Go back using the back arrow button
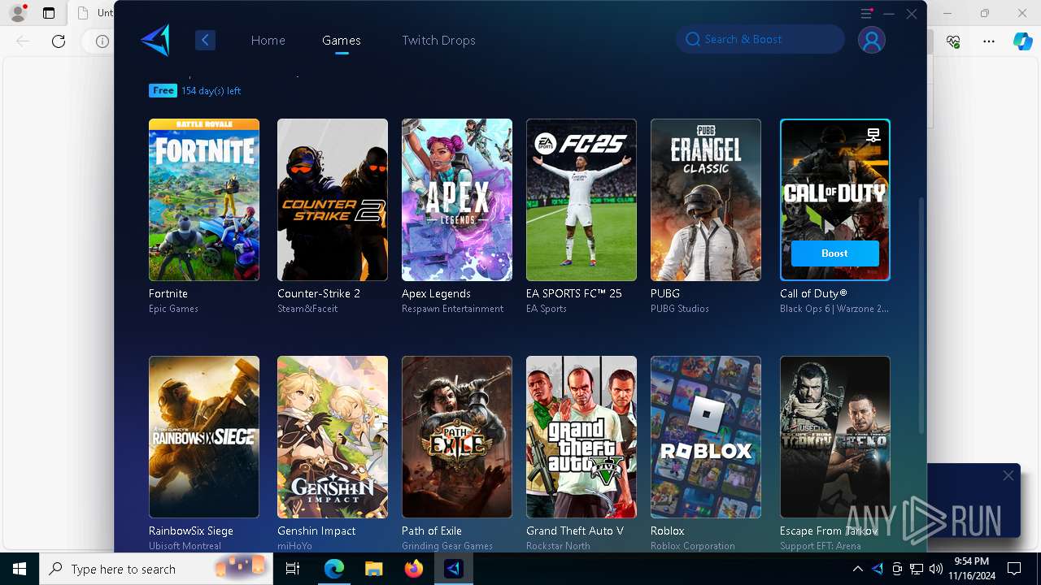The width and height of the screenshot is (1041, 585). pos(205,40)
